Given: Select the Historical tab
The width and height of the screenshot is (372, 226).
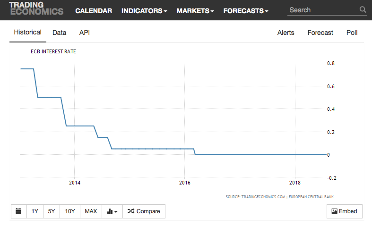Looking at the screenshot, I should coord(28,33).
